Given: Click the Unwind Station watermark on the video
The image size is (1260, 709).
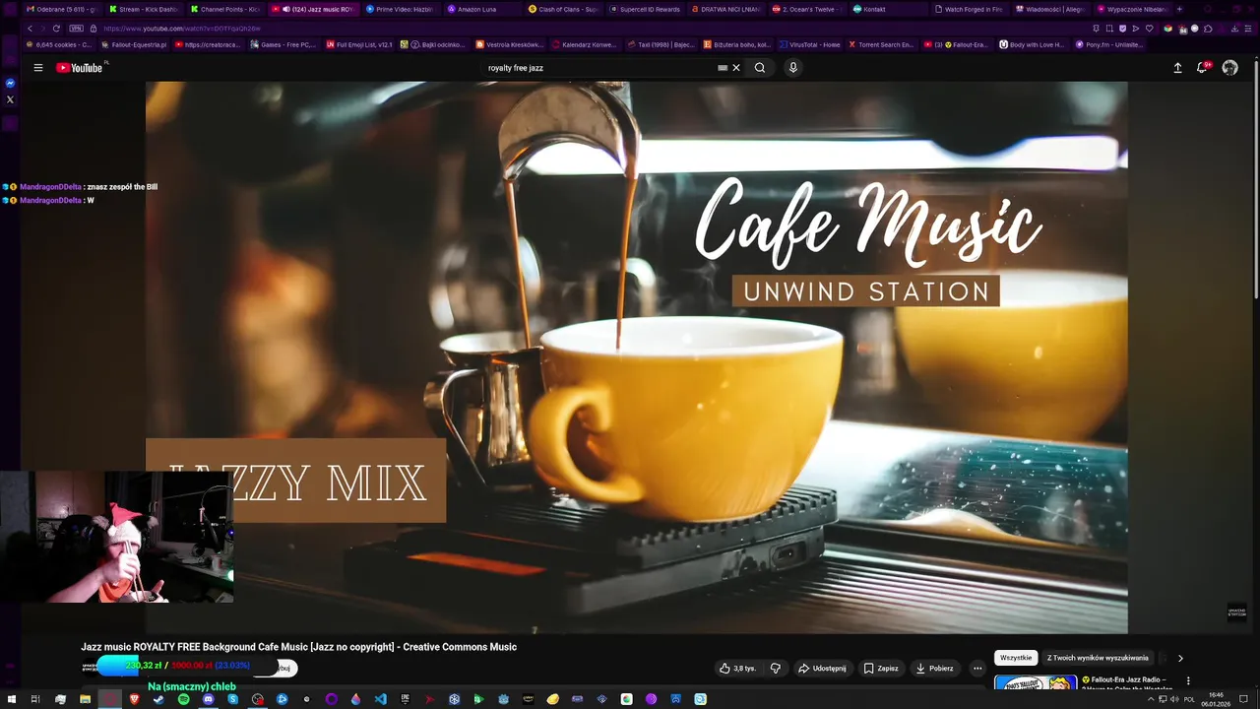Looking at the screenshot, I should click(1236, 612).
